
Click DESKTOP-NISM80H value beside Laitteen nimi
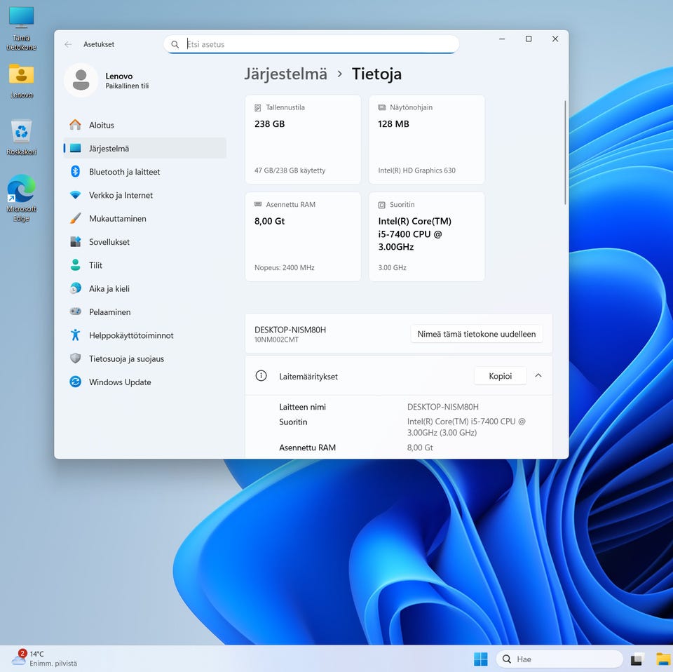tap(442, 407)
